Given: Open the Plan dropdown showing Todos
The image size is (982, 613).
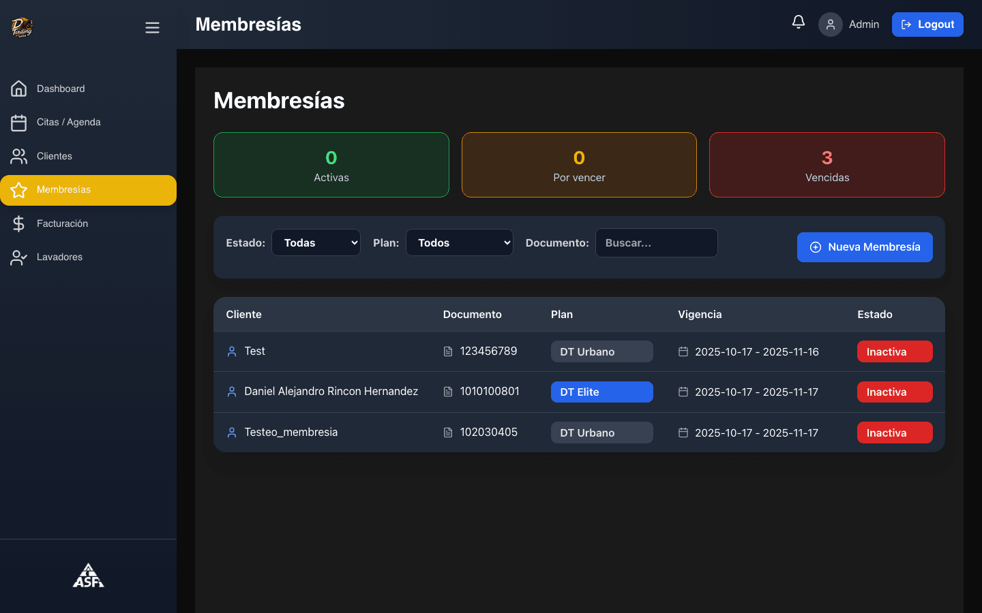Looking at the screenshot, I should pyautogui.click(x=460, y=242).
